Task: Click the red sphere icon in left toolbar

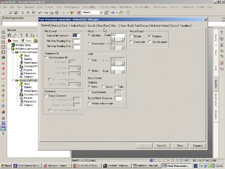Action: click(3, 112)
